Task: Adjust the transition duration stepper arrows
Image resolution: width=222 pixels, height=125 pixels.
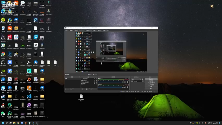Action: click(143, 81)
